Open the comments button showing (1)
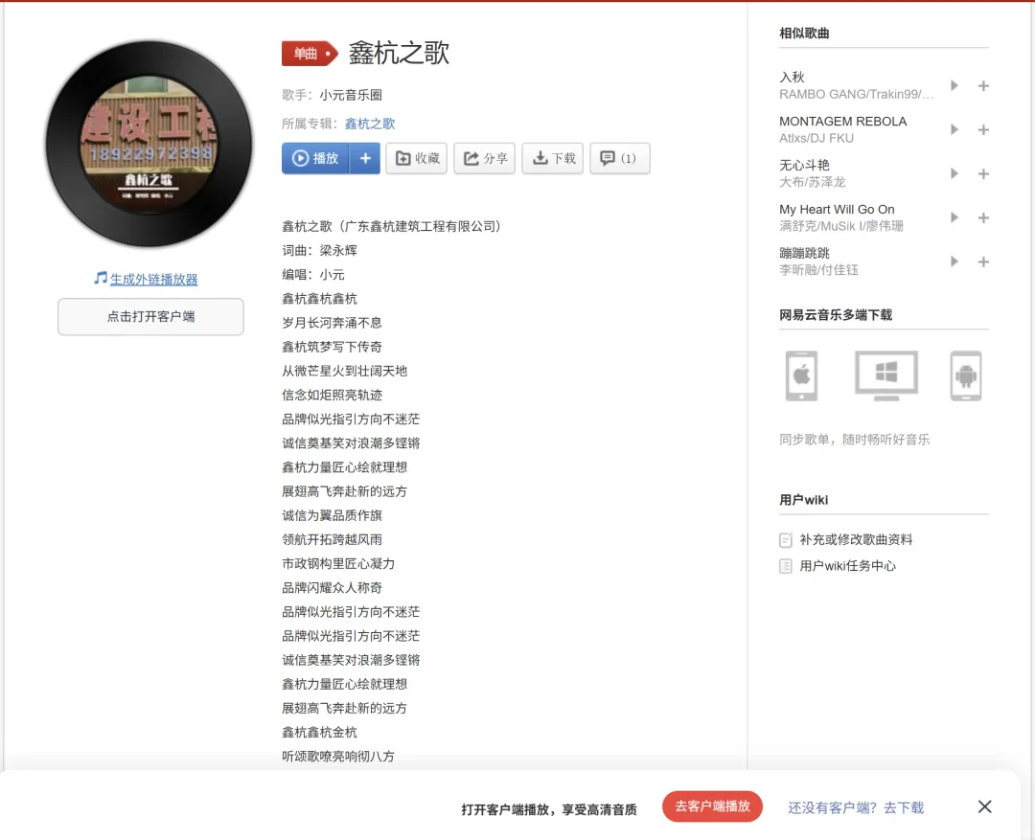Viewport: 1035px width, 840px height. (x=620, y=158)
